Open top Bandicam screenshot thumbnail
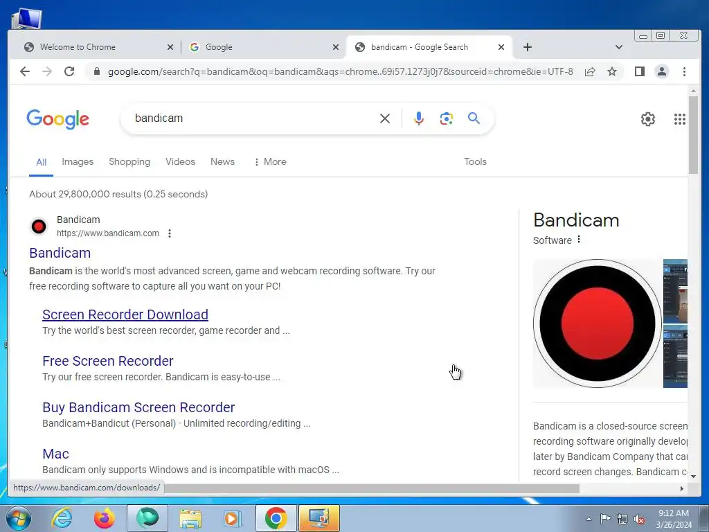The width and height of the screenshot is (709, 532). pyautogui.click(x=675, y=291)
